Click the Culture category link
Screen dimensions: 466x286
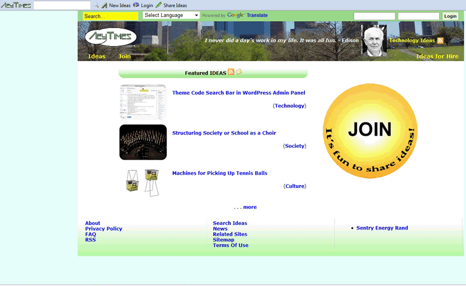(295, 186)
